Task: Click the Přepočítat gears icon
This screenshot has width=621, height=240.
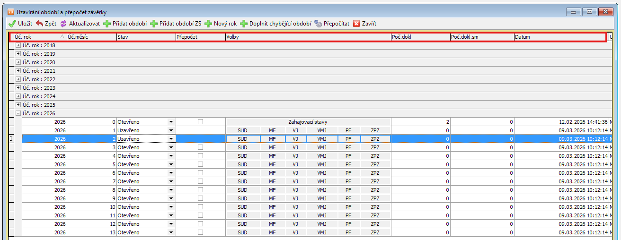Action: coord(318,24)
